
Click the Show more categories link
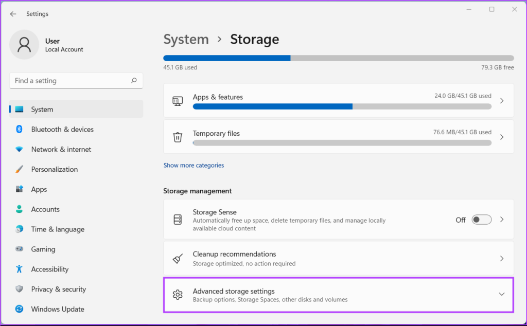pos(194,166)
